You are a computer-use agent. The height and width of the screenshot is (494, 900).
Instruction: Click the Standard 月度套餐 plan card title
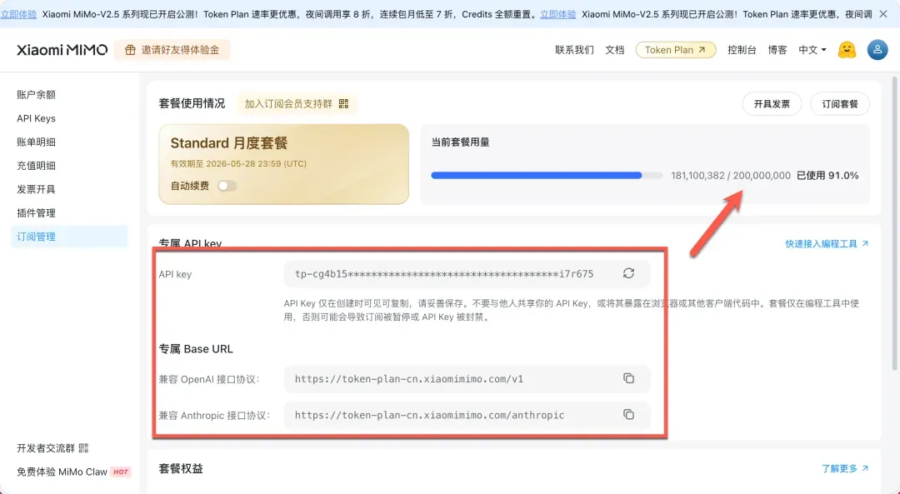pos(229,142)
